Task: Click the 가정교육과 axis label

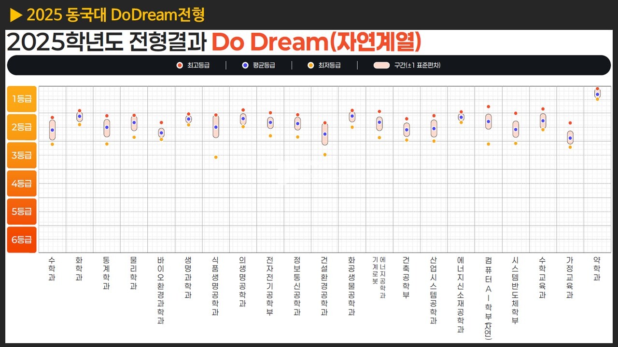Action: coord(570,277)
